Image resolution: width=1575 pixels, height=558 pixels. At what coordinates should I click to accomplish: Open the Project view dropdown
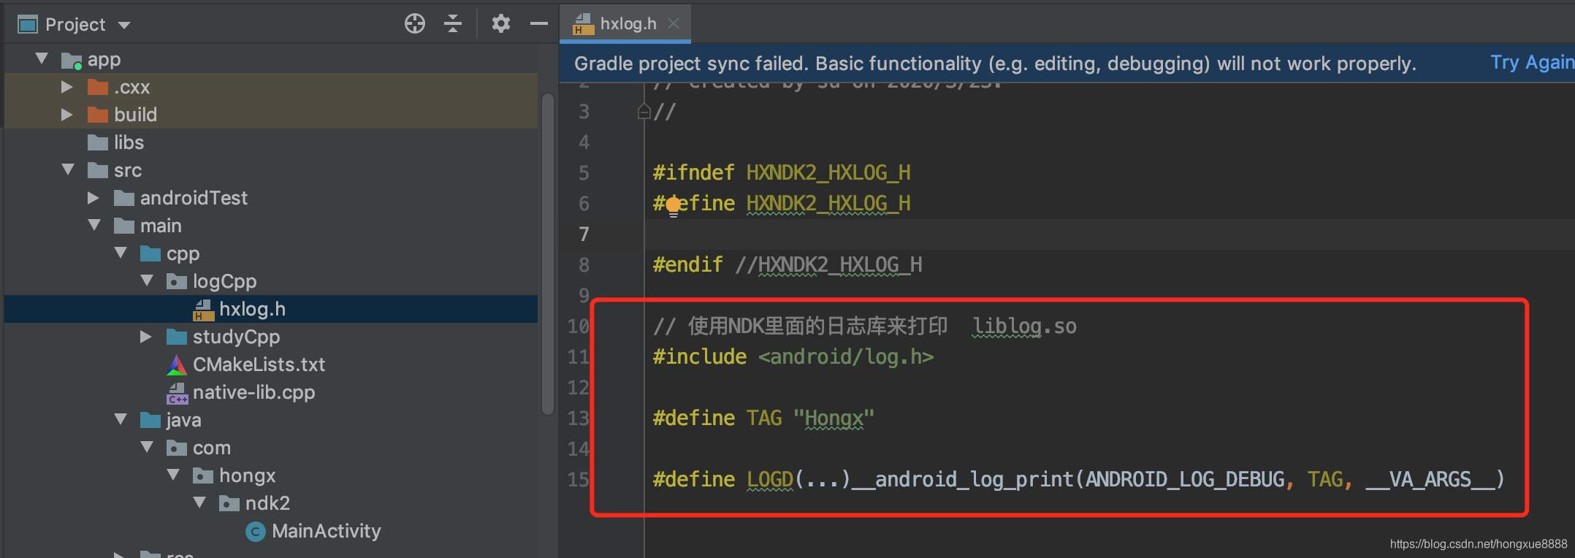(124, 26)
